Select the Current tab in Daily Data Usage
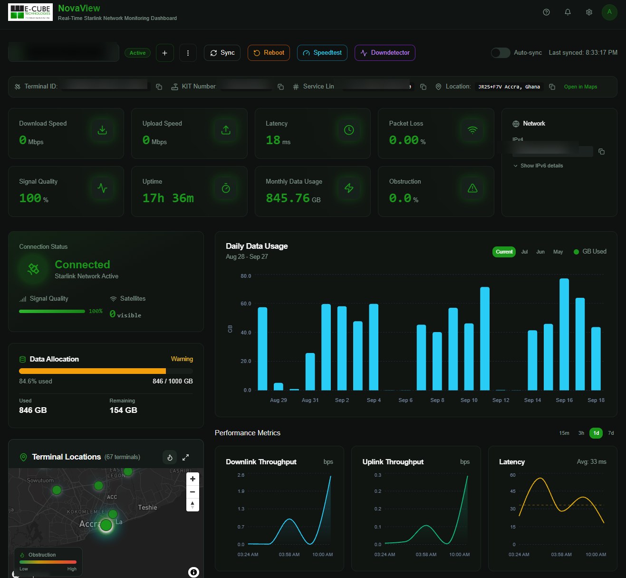 pyautogui.click(x=504, y=252)
